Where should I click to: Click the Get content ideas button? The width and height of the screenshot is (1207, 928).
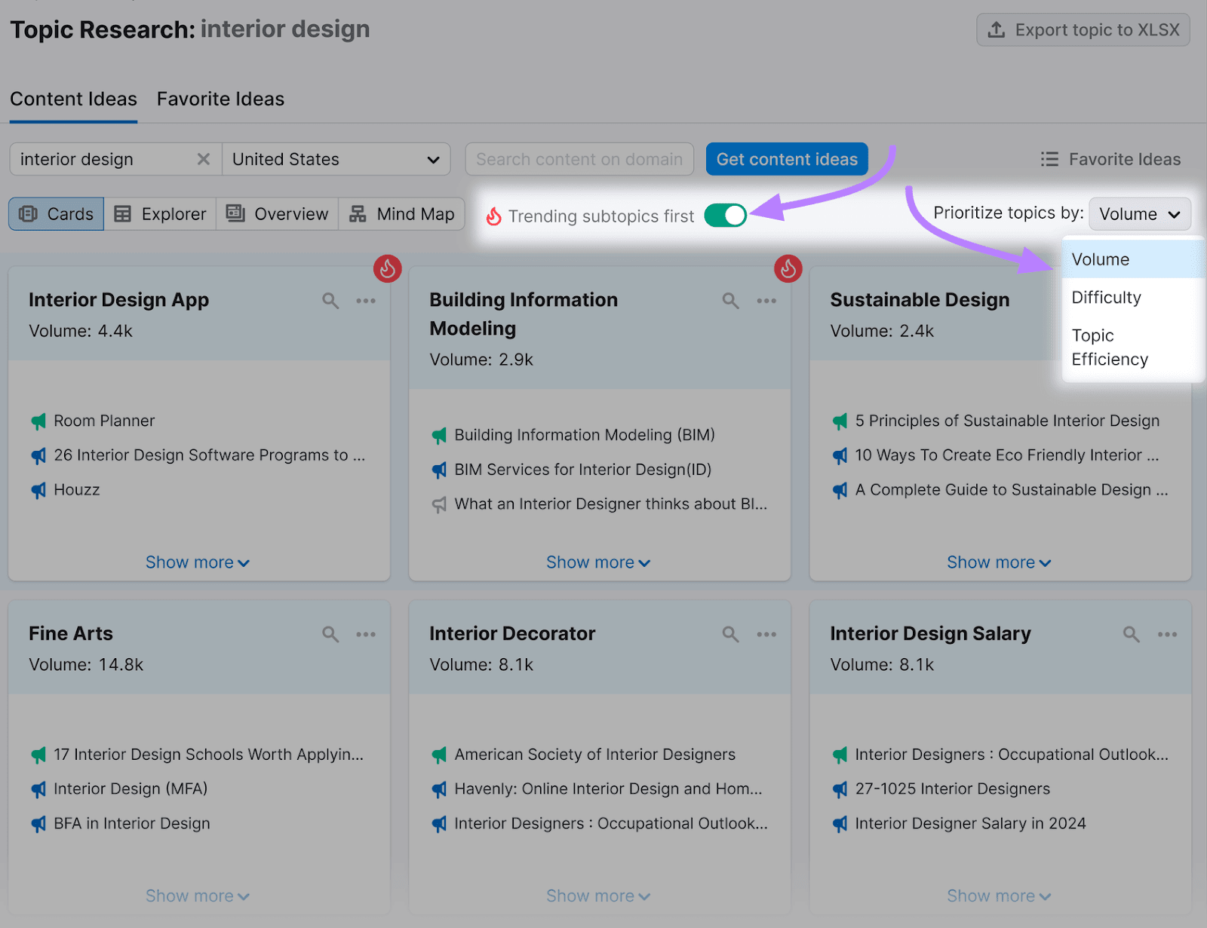coord(786,159)
